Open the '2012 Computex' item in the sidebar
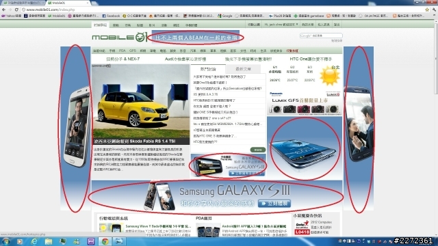The image size is (438, 246). [321, 222]
